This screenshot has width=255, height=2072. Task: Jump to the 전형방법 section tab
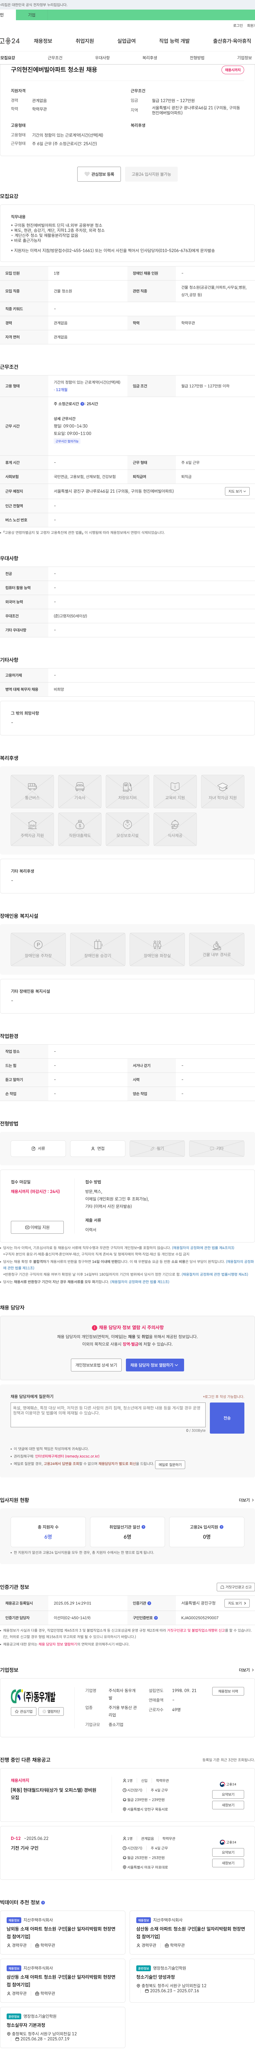[x=197, y=58]
